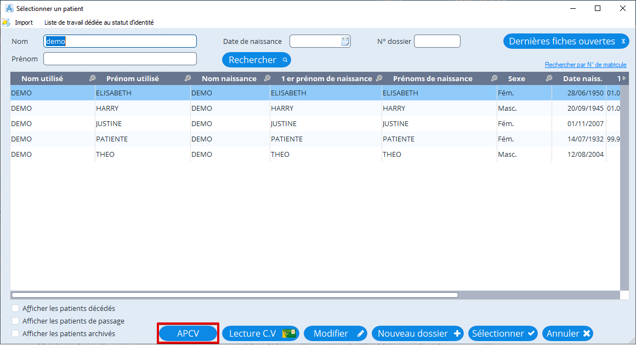Toggle Afficher les patients de passage
The width and height of the screenshot is (636, 346).
click(15, 321)
